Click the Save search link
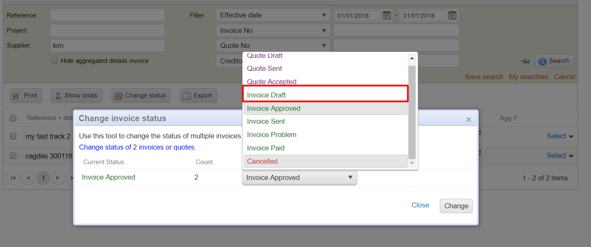591x247 pixels. pyautogui.click(x=484, y=77)
